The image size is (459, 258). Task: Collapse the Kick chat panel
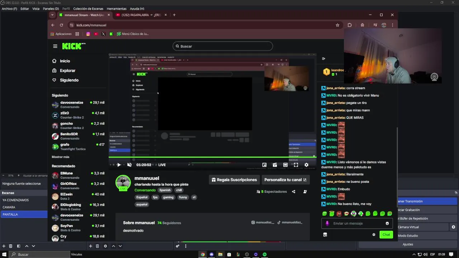click(323, 58)
